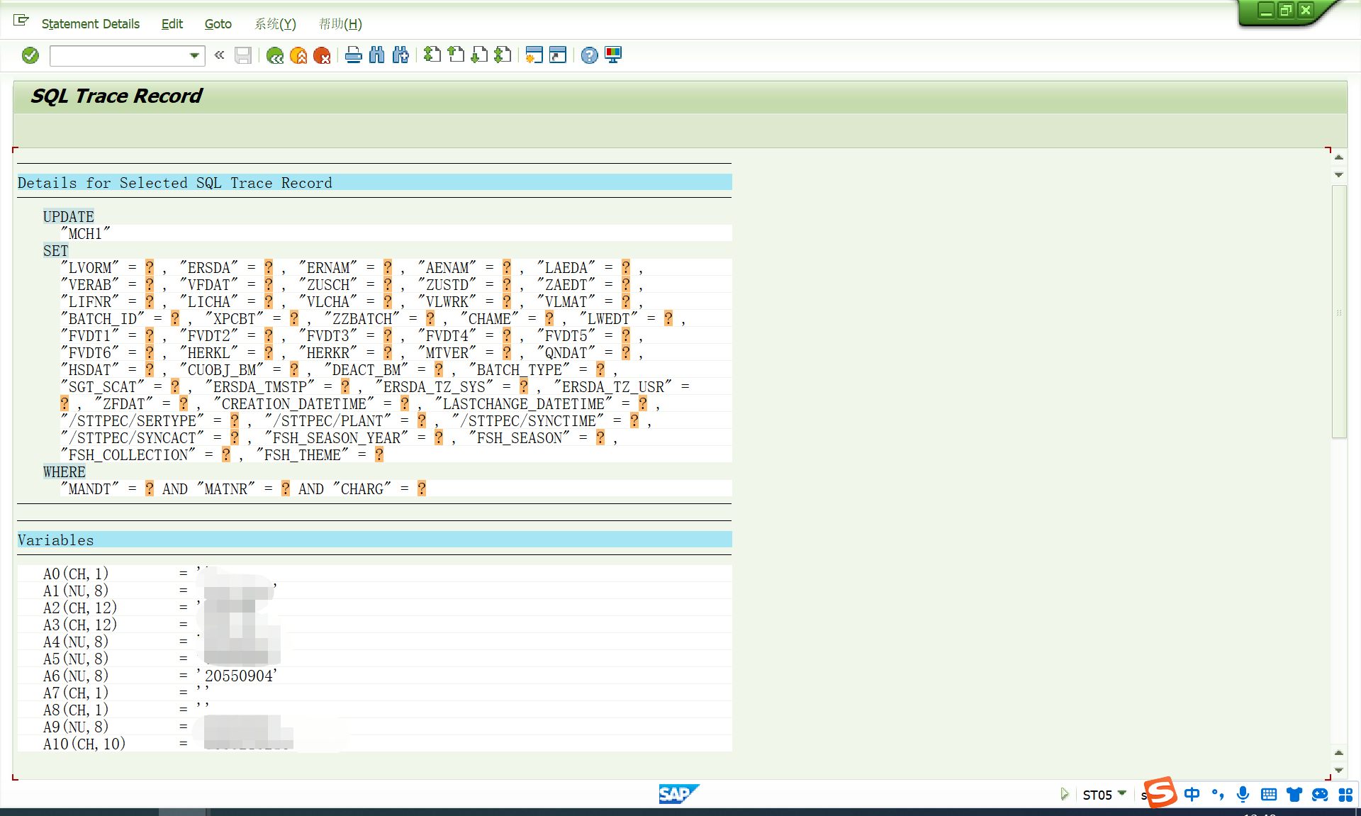This screenshot has width=1361, height=816.
Task: Collapse the command field with double chevron
Action: pyautogui.click(x=219, y=55)
